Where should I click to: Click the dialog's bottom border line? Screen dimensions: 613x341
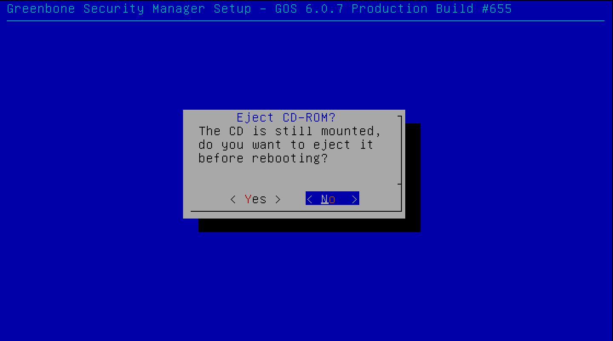296,210
